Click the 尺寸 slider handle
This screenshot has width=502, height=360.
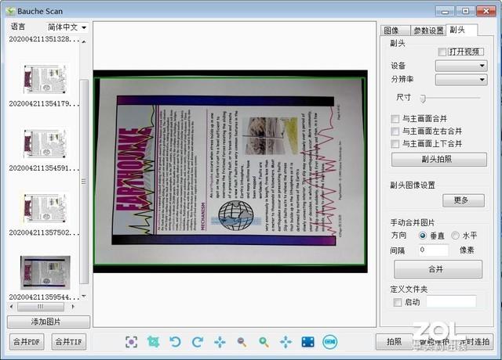[423, 99]
